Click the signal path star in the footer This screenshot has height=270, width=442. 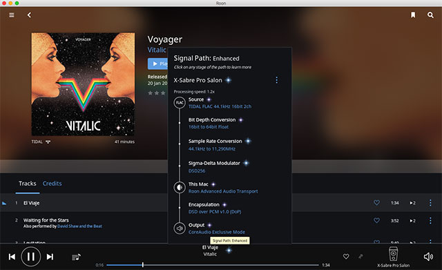[x=229, y=250]
